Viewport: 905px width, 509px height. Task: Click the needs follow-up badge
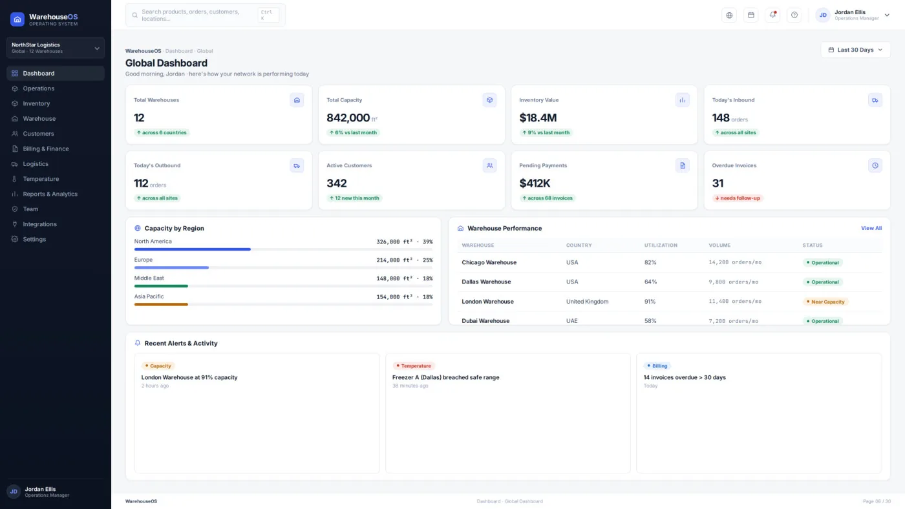coord(738,198)
